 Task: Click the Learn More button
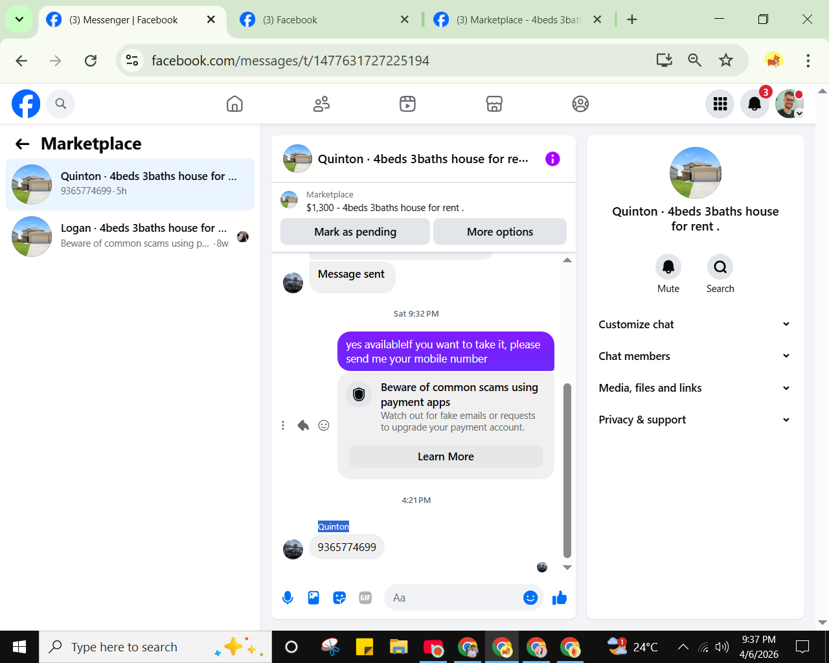(446, 456)
